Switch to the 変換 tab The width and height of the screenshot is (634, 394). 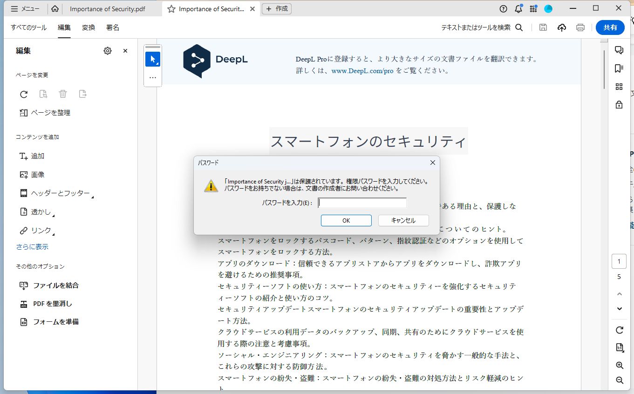(x=88, y=27)
